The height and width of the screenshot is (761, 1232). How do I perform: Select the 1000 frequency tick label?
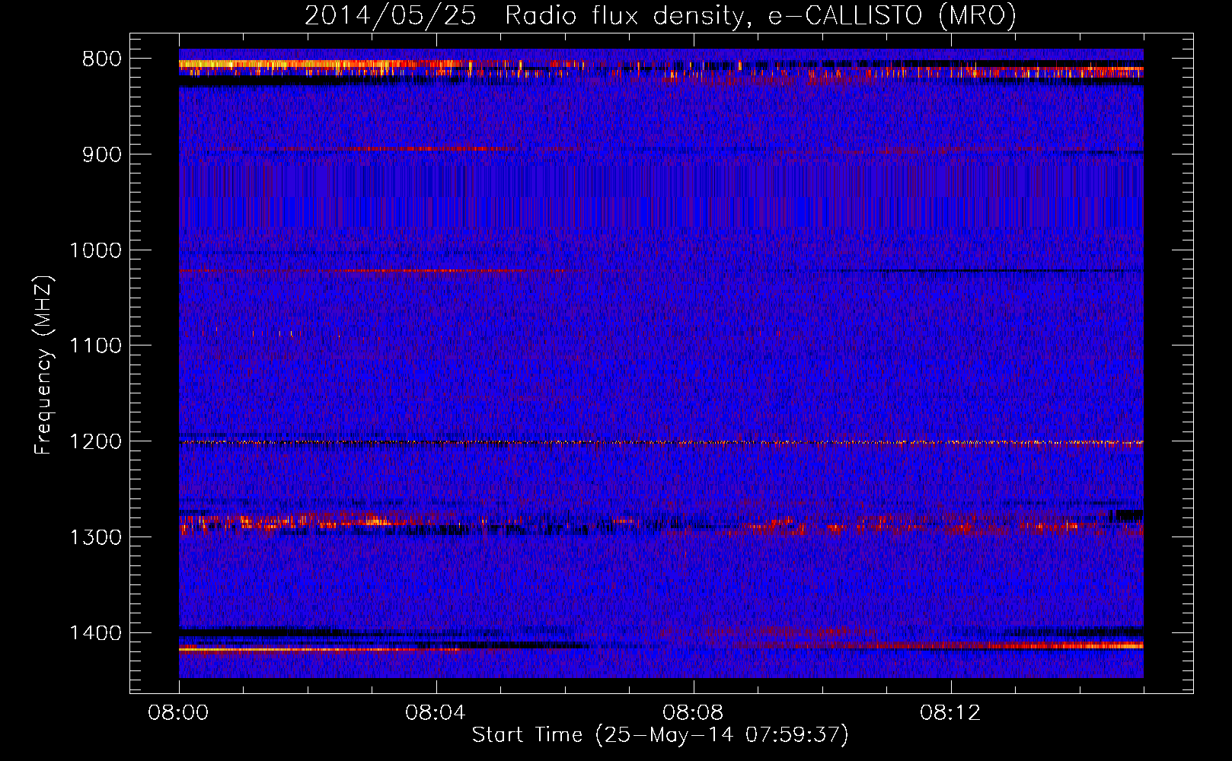(x=95, y=250)
